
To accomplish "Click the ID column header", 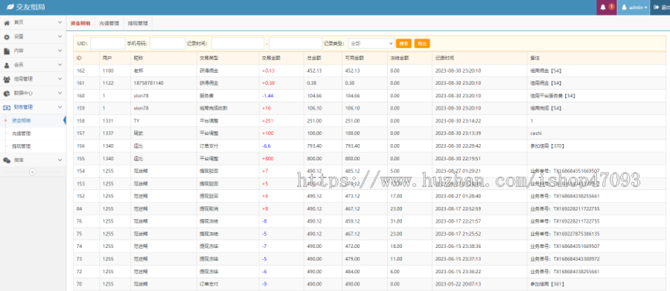I will 79,58.
